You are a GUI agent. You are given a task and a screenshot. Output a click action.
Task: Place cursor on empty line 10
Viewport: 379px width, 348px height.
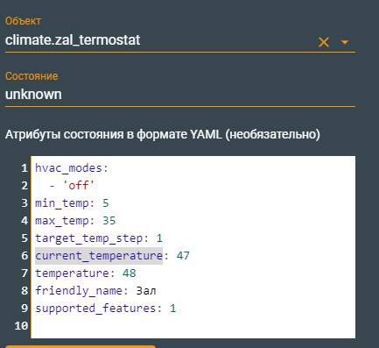pyautogui.click(x=193, y=325)
